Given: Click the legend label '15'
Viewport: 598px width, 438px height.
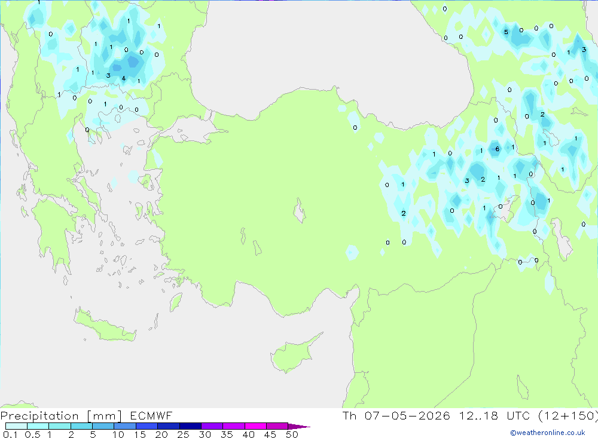Looking at the screenshot, I should click(x=140, y=434).
